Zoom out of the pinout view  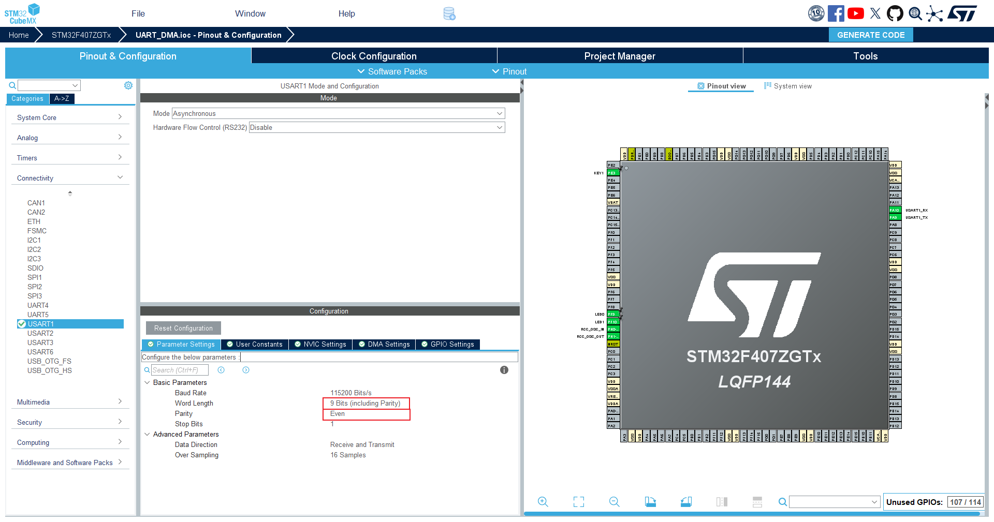(615, 502)
